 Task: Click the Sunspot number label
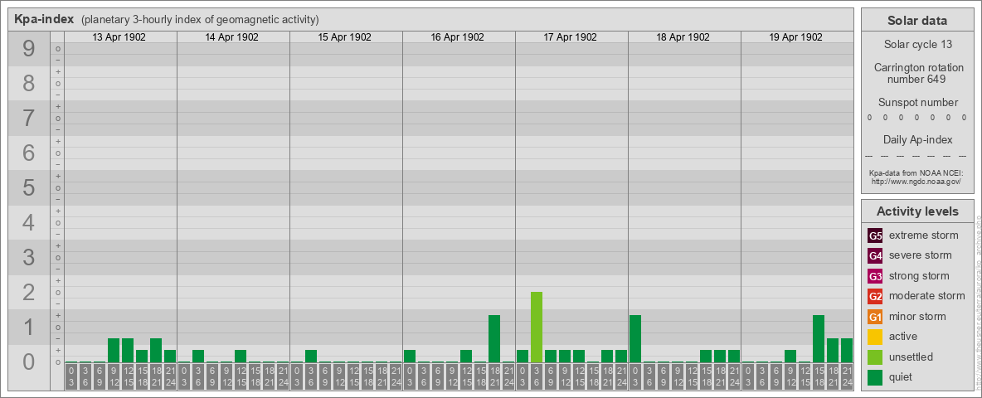click(x=916, y=103)
